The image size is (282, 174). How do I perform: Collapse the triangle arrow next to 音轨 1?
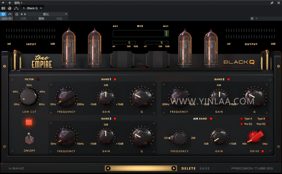click(3, 3)
